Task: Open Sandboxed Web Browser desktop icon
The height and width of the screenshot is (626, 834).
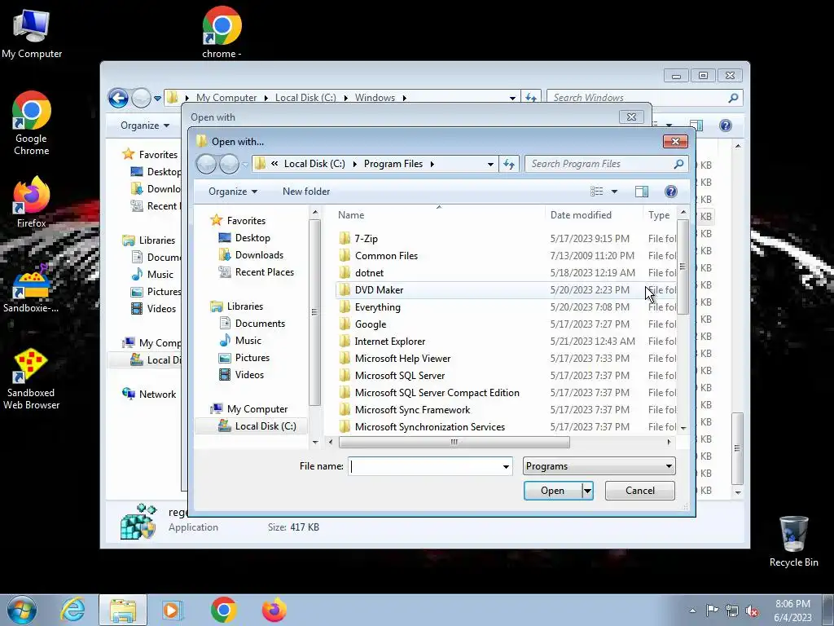Action: 31,379
